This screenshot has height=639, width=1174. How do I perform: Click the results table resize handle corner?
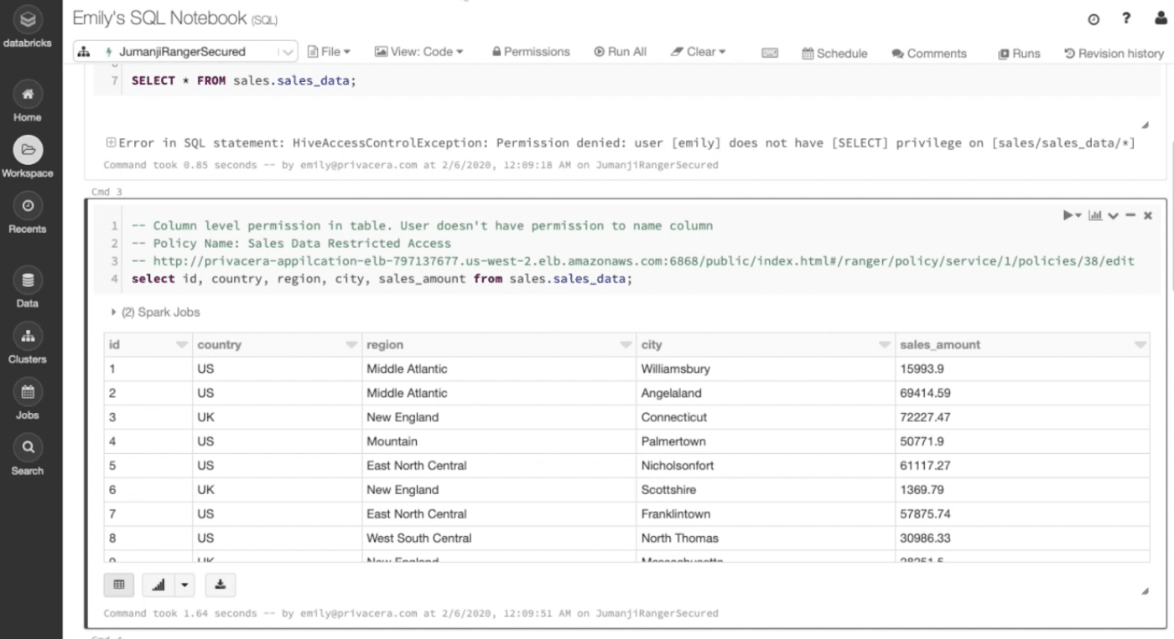pyautogui.click(x=1145, y=591)
